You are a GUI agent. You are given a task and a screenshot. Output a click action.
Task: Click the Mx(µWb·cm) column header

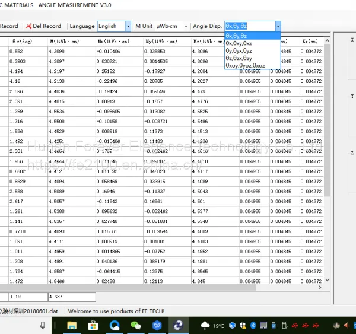(x=119, y=42)
